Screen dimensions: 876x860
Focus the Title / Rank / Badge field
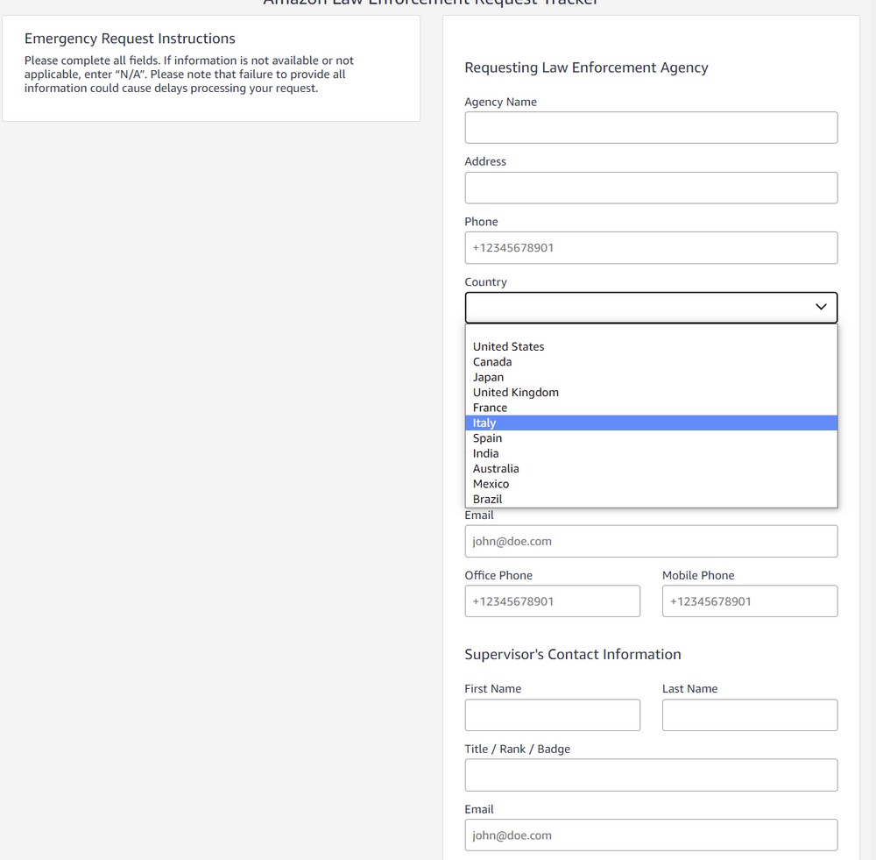[651, 775]
